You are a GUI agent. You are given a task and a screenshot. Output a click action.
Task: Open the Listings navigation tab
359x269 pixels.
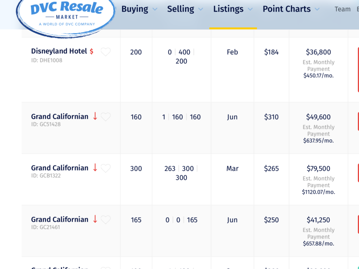coord(233,9)
